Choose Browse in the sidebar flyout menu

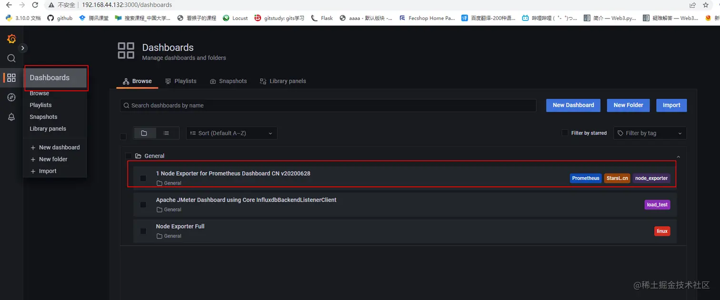(x=39, y=93)
